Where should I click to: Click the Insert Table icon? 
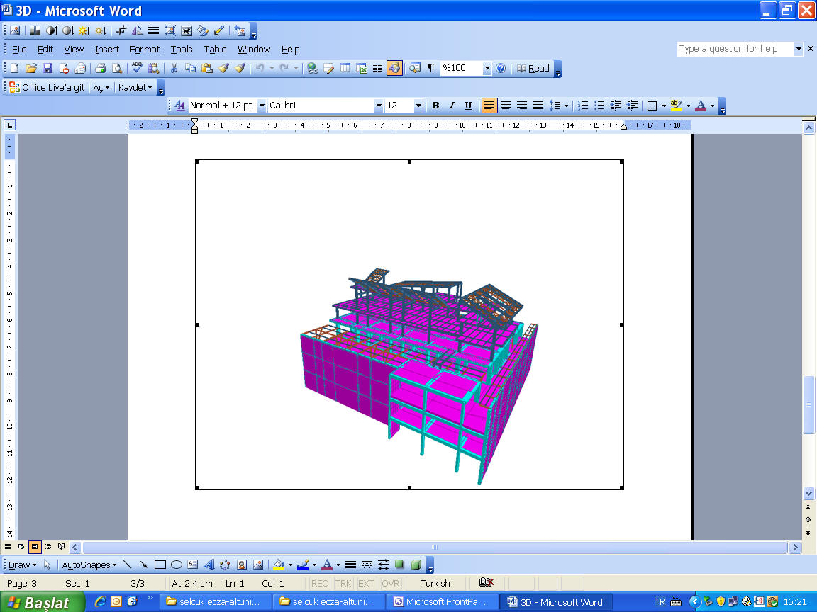345,69
